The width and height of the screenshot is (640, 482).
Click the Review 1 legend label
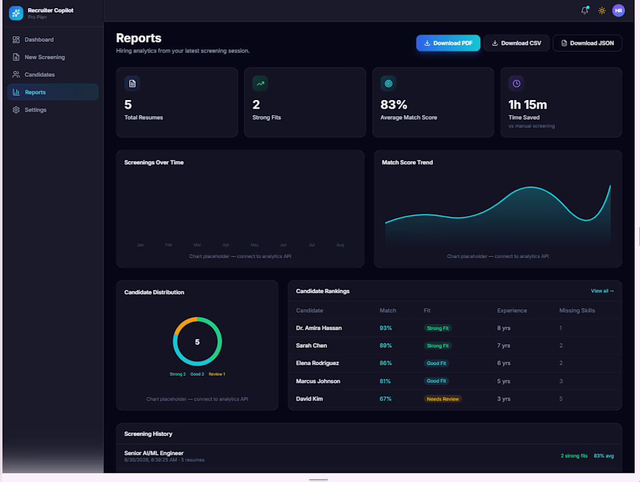(x=217, y=374)
